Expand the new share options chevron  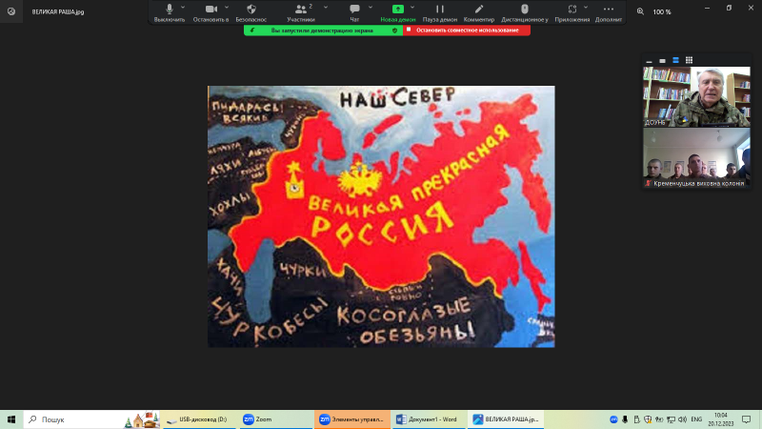coord(412,8)
